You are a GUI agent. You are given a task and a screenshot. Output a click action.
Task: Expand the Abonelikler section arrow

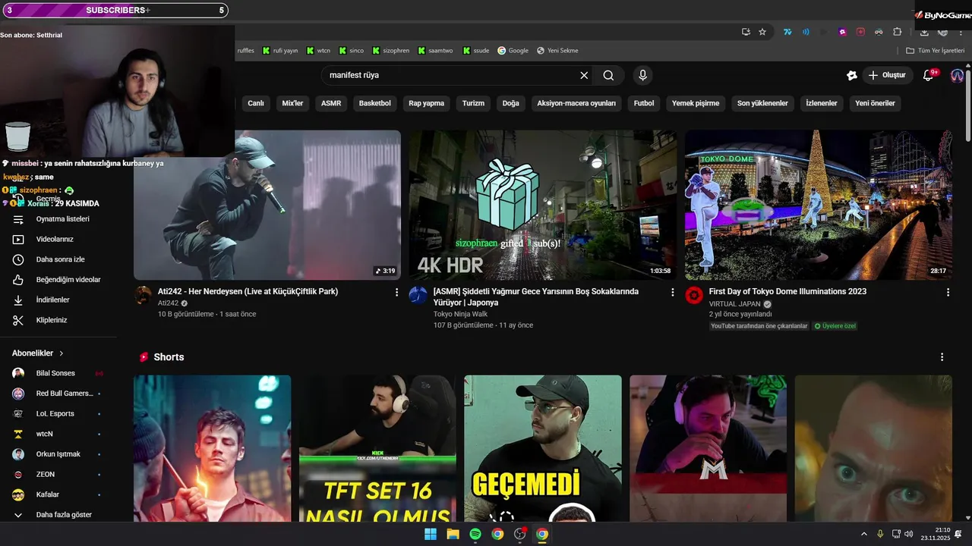62,353
